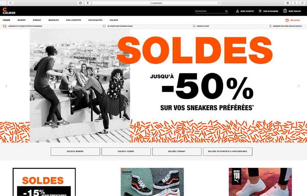Click the delivery truck icon in info bar
The width and height of the screenshot is (307, 196).
point(5,26)
